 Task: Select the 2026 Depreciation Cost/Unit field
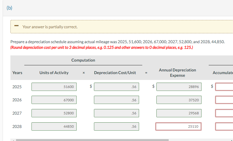click(116, 100)
